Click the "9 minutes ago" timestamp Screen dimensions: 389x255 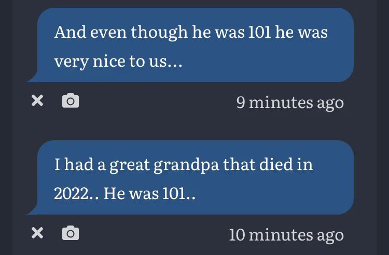[x=289, y=102]
